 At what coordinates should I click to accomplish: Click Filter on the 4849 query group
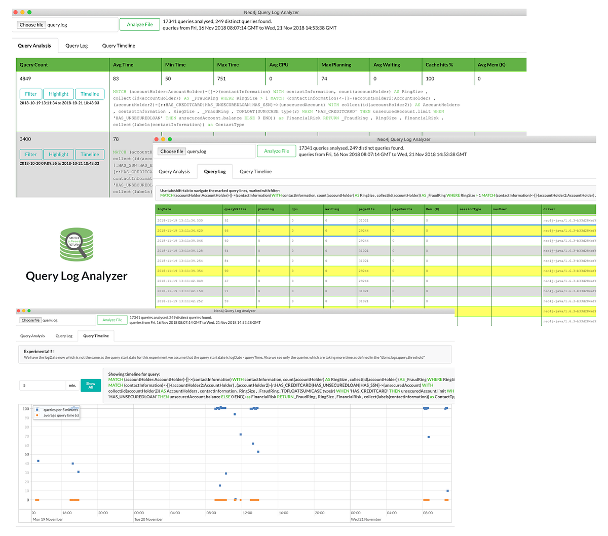(x=30, y=94)
